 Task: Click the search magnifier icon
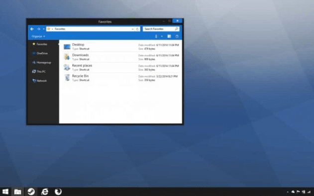(177, 29)
